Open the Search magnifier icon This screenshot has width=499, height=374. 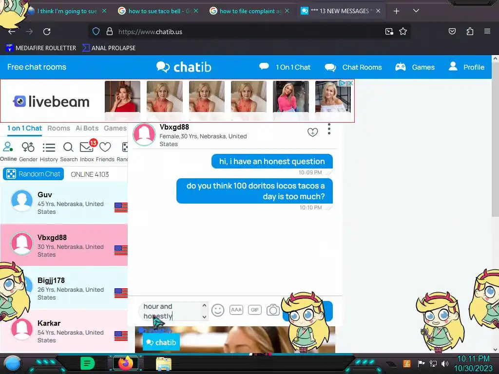(x=69, y=152)
